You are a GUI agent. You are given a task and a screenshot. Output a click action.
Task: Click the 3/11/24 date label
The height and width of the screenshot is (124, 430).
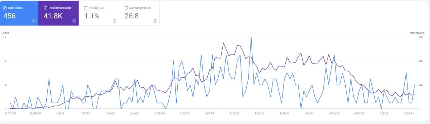coord(234,114)
